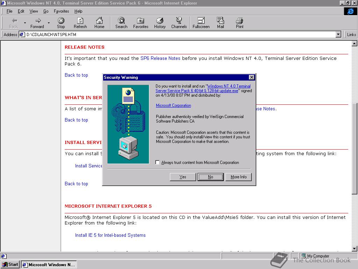Image resolution: width=358 pixels, height=269 pixels.
Task: Expand the Forward history dropdown arrow
Action: (x=49, y=23)
